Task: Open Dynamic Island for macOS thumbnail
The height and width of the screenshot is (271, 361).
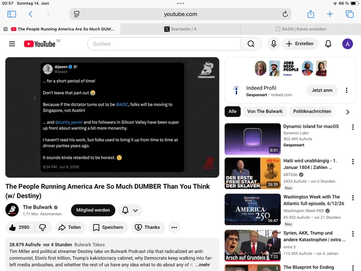Action: point(253,139)
